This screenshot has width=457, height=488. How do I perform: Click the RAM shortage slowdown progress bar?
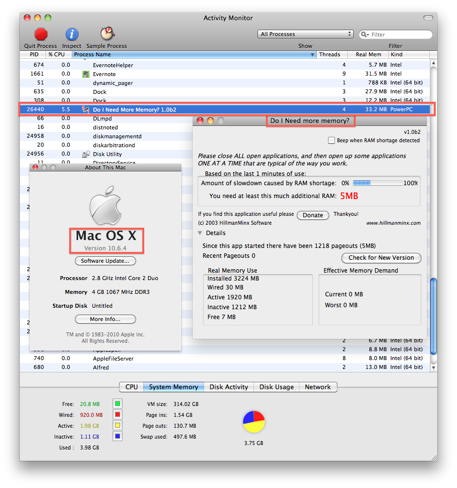pyautogui.click(x=377, y=183)
